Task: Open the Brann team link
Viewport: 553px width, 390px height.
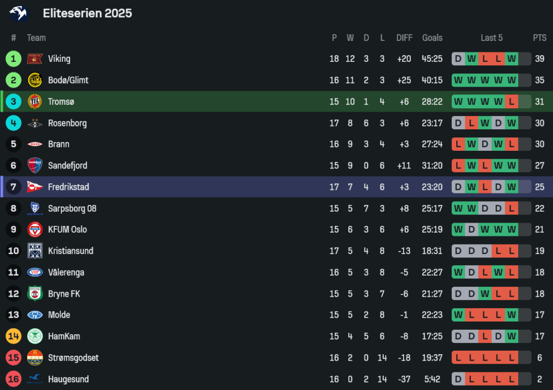Action: pos(59,144)
